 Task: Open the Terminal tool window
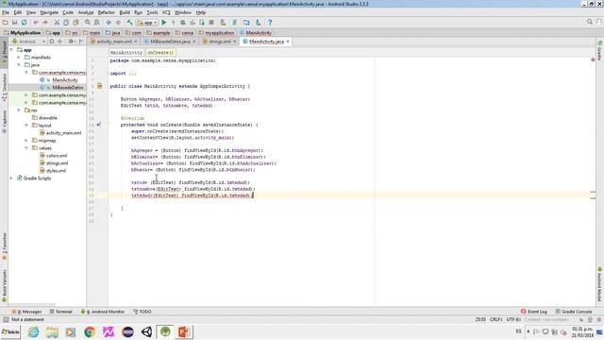(60, 312)
